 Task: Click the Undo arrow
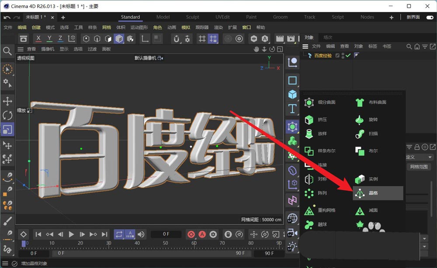pos(7,17)
